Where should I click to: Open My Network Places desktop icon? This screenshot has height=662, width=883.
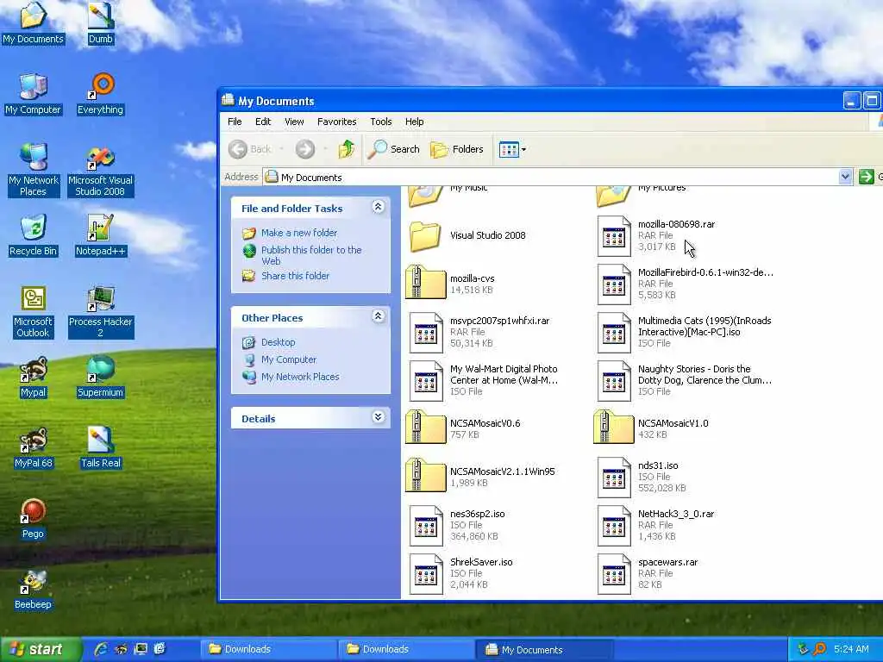coord(34,172)
